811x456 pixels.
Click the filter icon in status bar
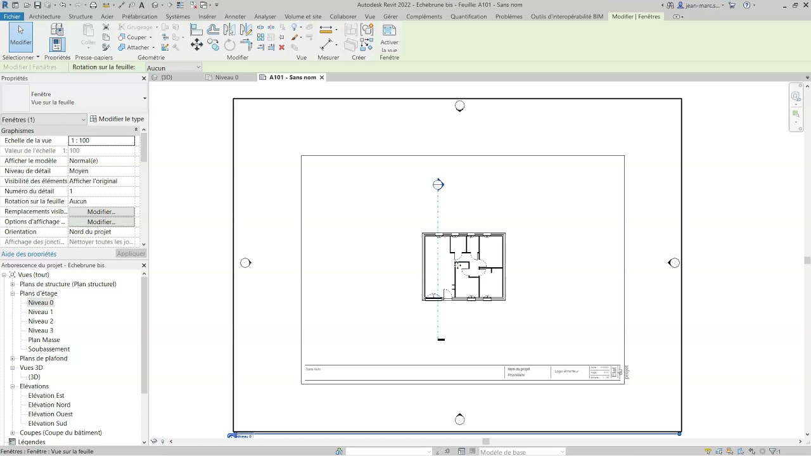pyautogui.click(x=773, y=452)
